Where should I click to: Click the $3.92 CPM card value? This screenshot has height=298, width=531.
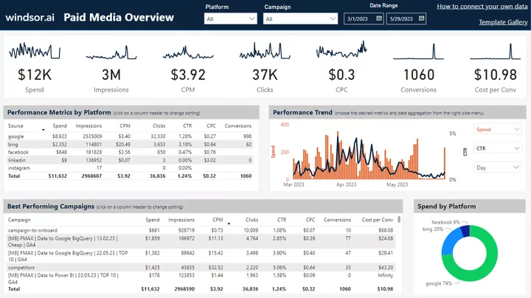click(188, 74)
